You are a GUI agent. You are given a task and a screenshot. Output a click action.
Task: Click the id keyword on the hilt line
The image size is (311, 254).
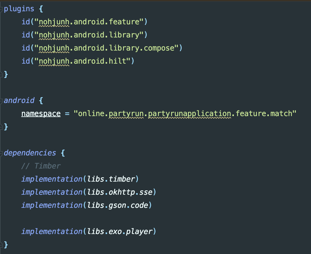click(26, 61)
